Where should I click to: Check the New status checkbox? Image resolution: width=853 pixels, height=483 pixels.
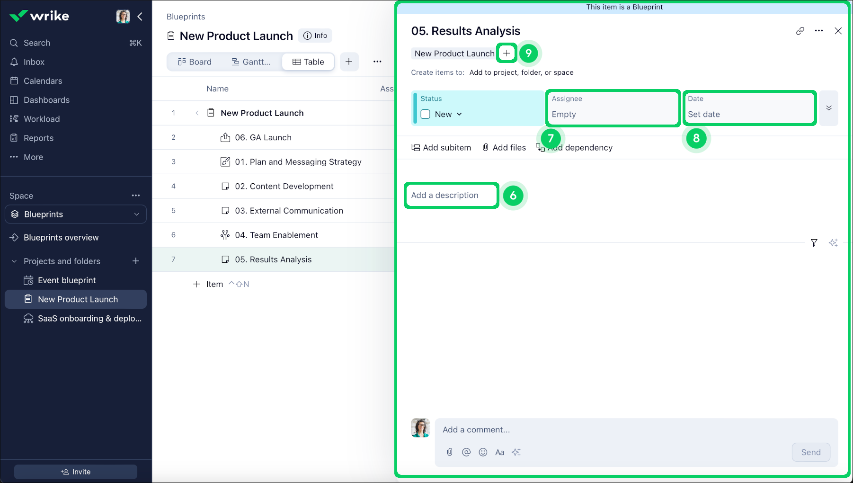click(x=426, y=114)
